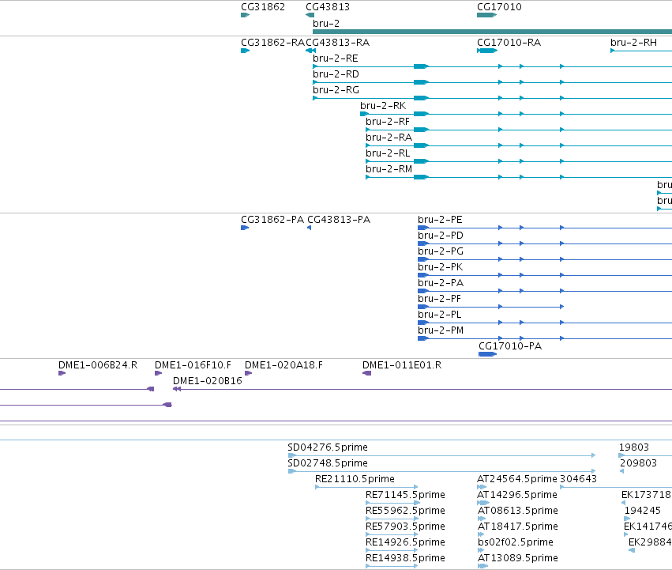Select the DME1-011E01.R clone label
672x570 pixels.
tap(402, 365)
